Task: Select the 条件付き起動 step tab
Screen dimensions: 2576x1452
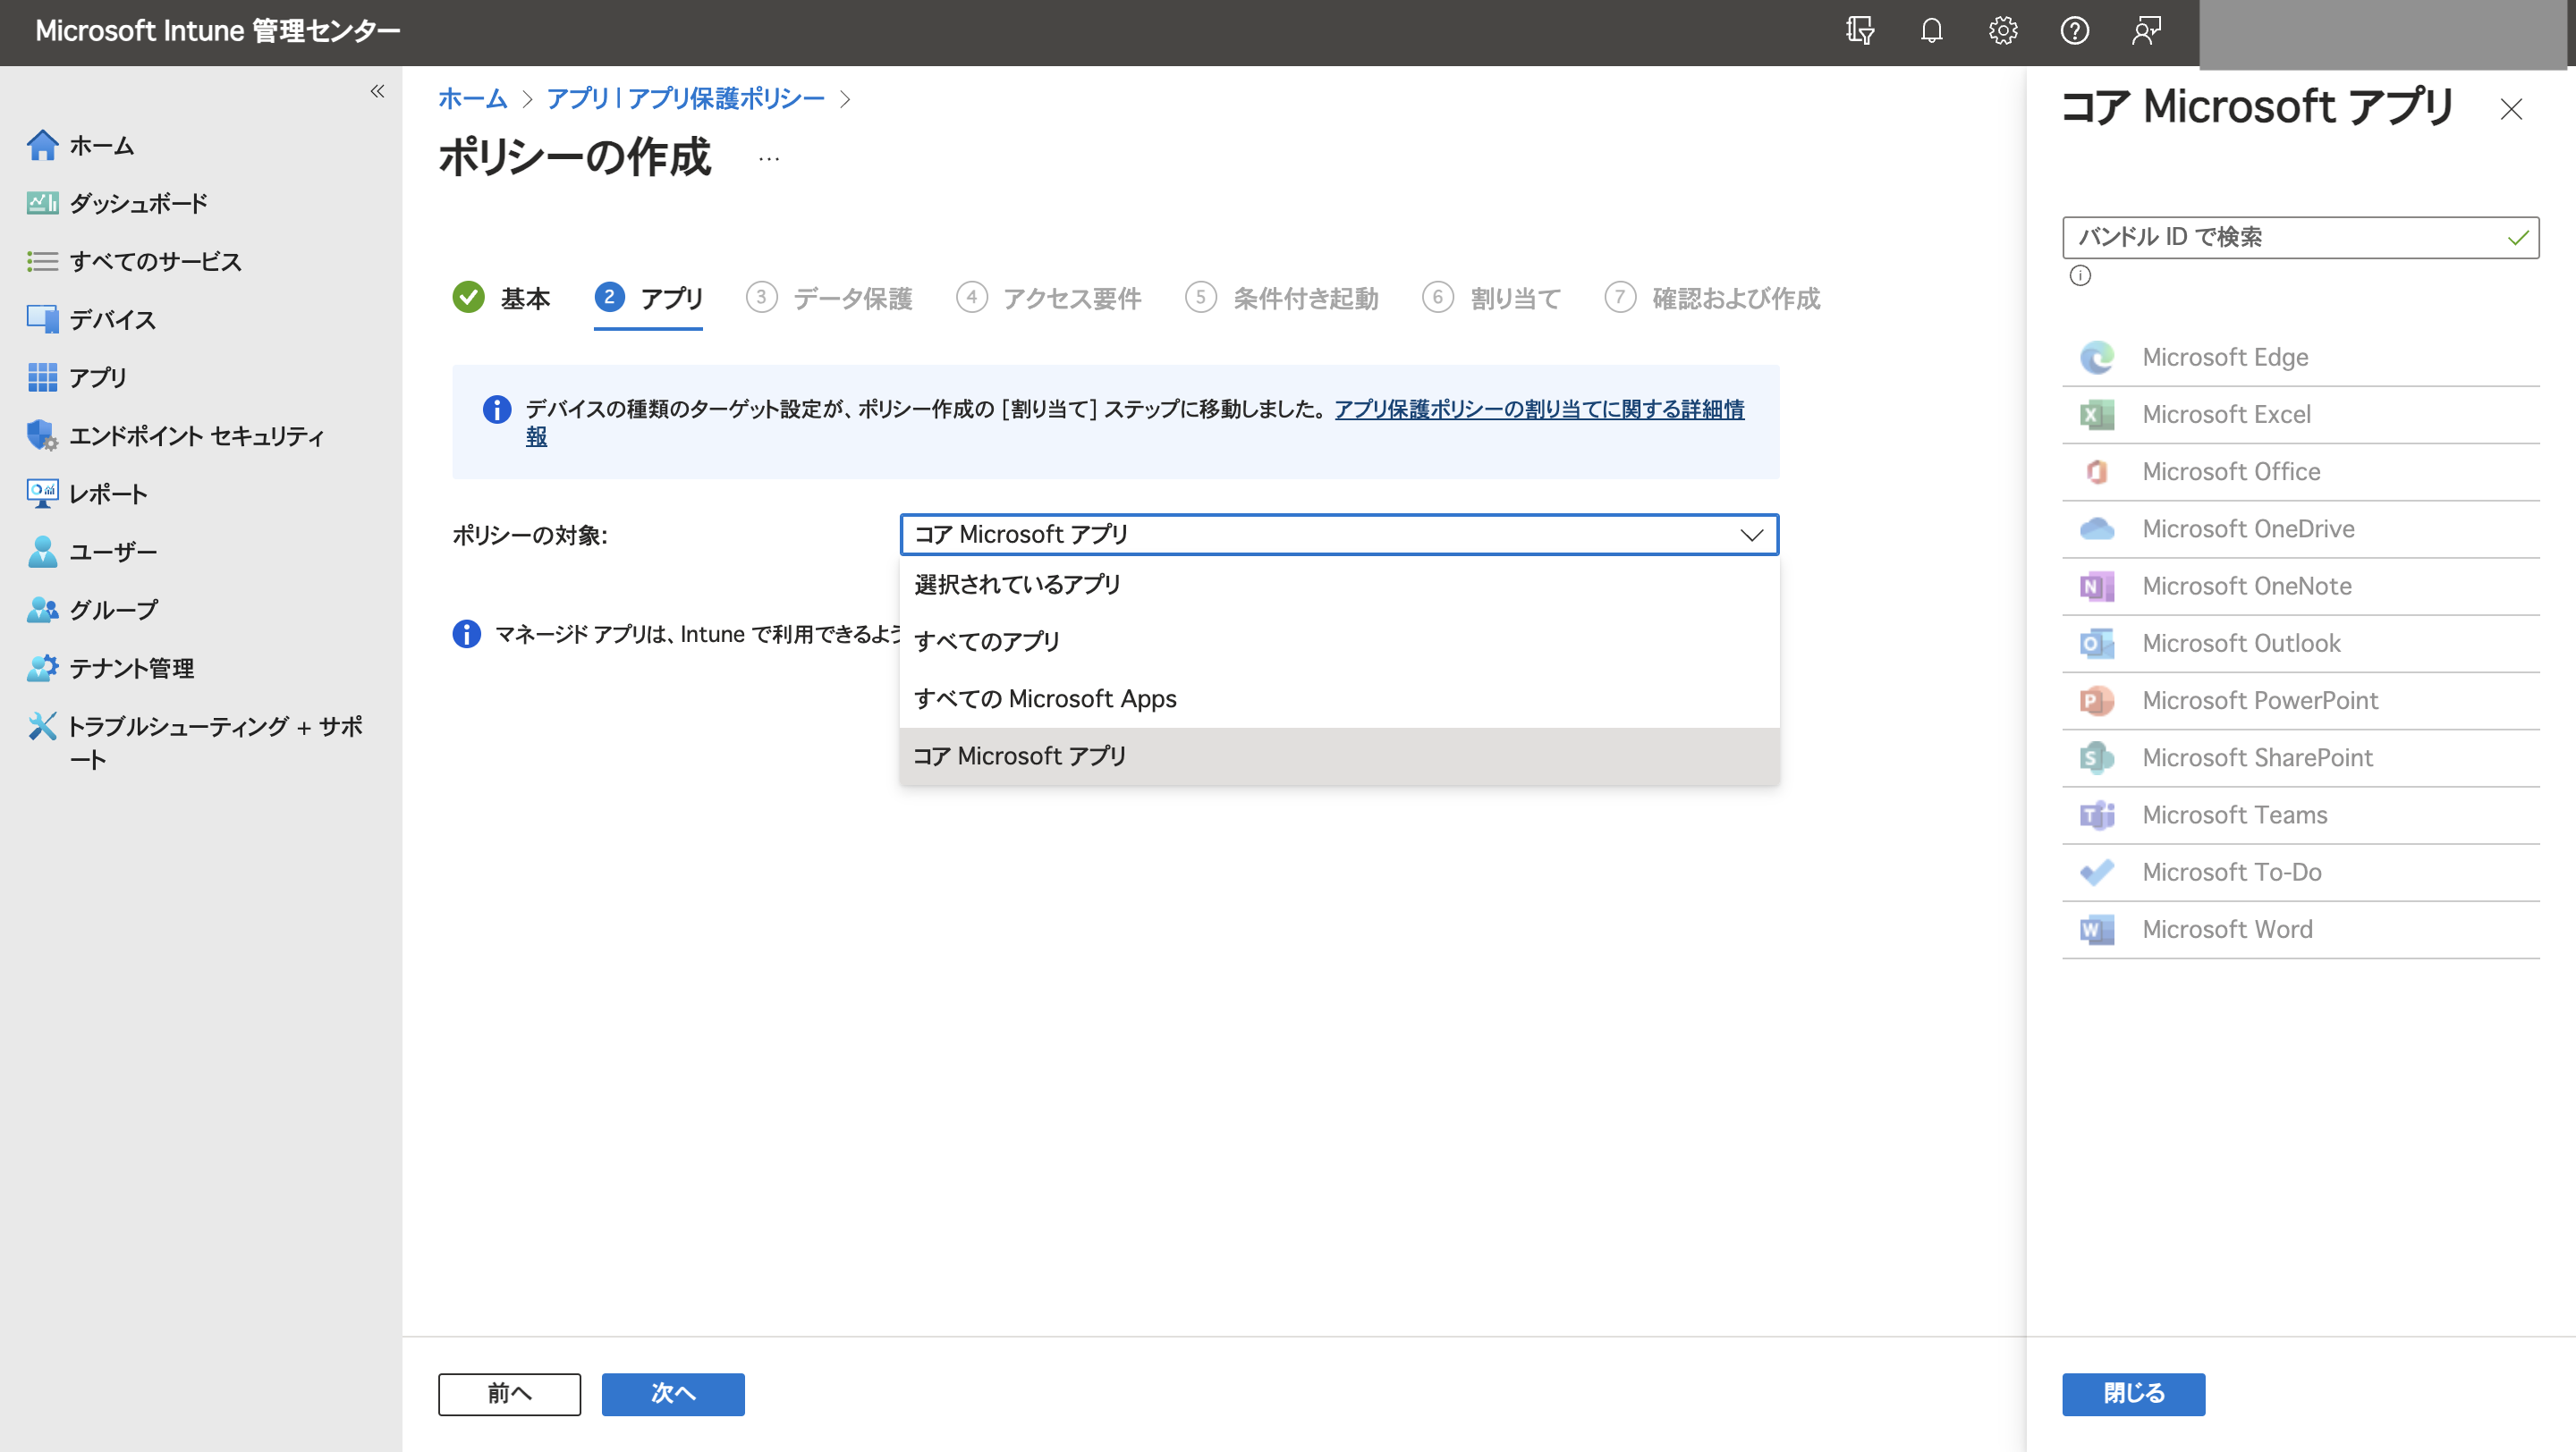Action: coord(1282,298)
